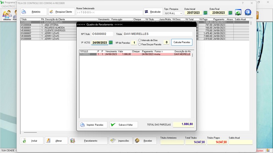
Task: Click the Recalcular button
Action: point(153,12)
